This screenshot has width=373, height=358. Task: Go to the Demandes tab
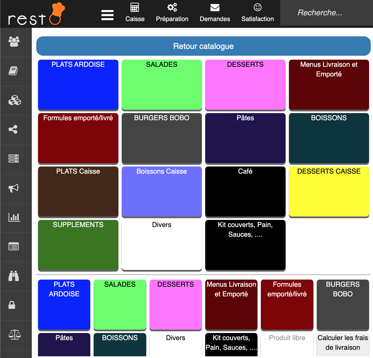pos(215,13)
